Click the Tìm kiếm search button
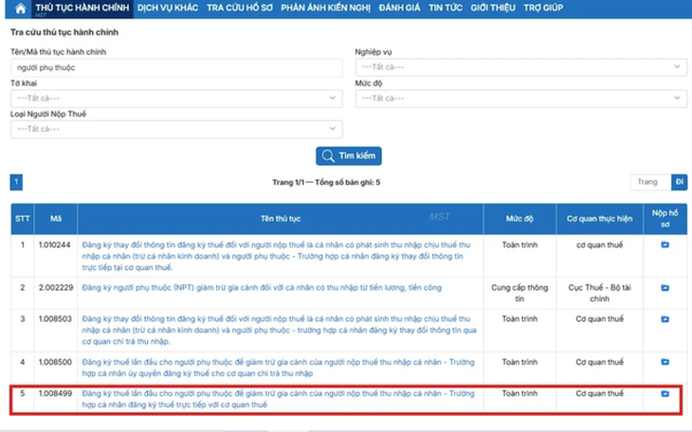The image size is (692, 432). 349,155
